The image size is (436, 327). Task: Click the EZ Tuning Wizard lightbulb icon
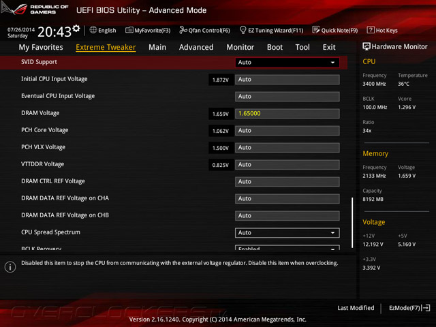point(243,30)
